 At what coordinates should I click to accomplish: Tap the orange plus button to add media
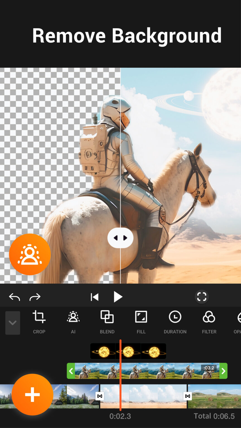32,394
